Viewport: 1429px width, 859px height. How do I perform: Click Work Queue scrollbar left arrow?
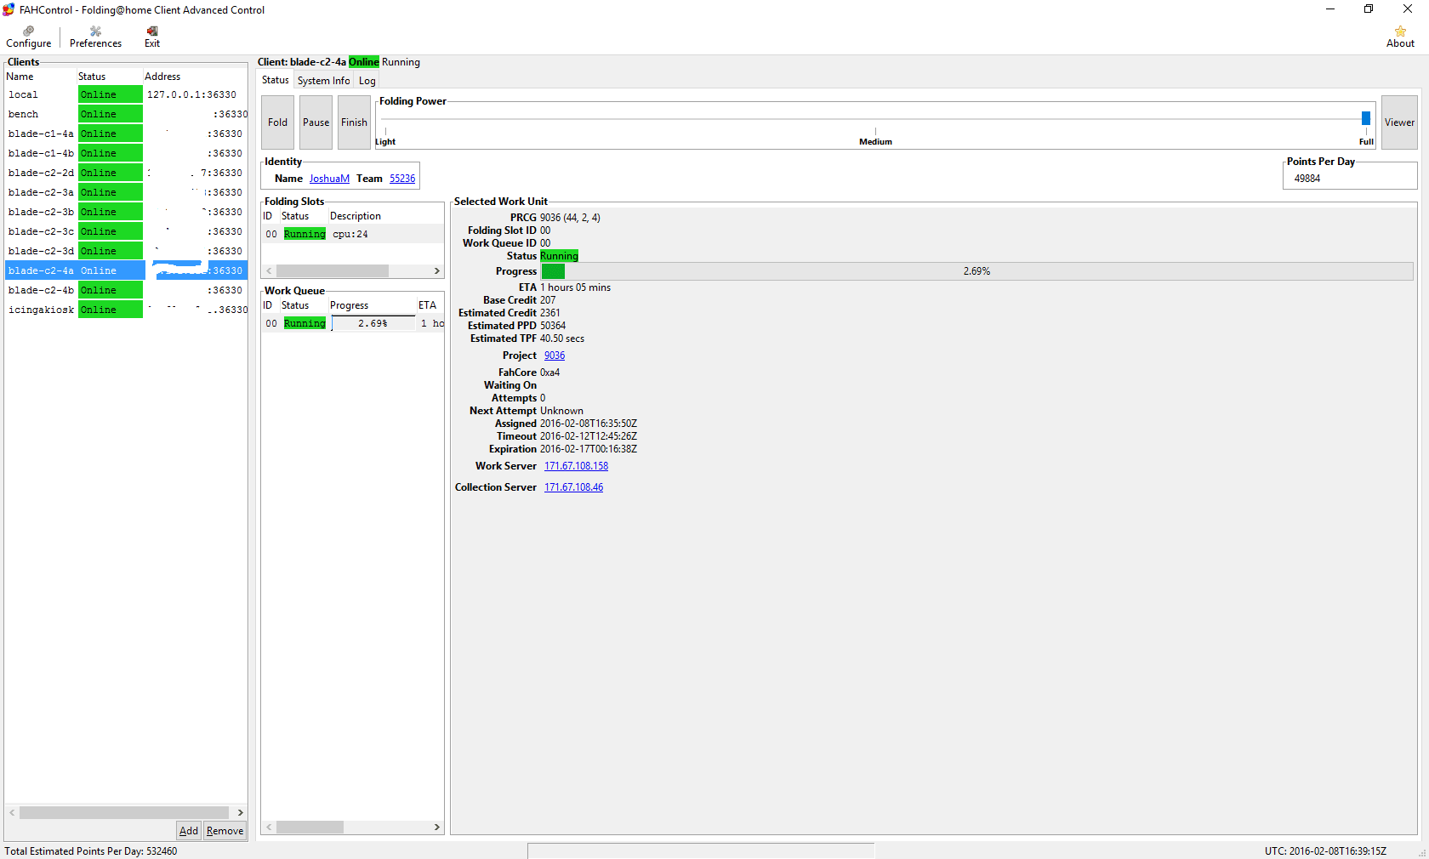pyautogui.click(x=269, y=827)
